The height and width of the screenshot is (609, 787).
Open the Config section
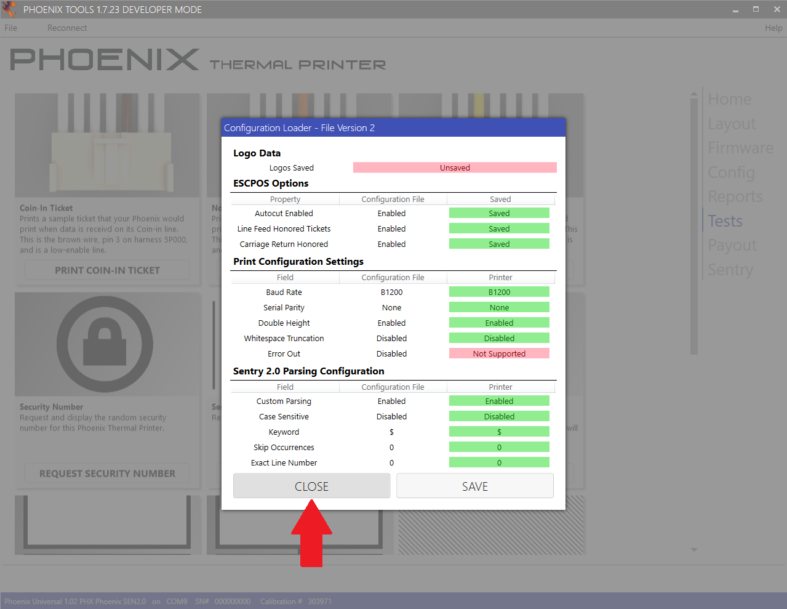731,172
